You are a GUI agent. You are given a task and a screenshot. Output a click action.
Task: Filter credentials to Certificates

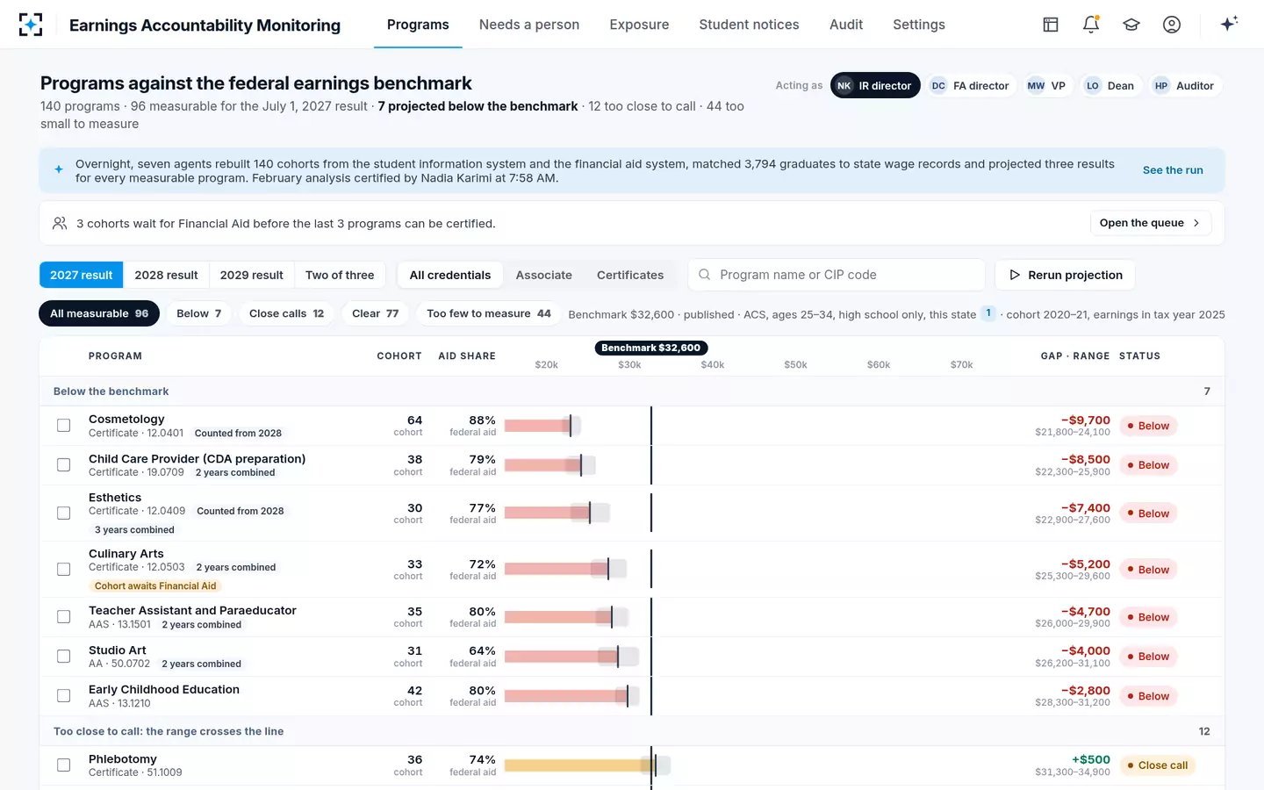[630, 275]
